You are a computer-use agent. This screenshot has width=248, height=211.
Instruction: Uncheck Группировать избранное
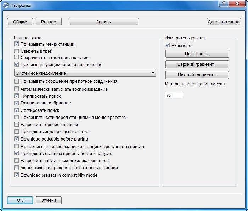pyautogui.click(x=16, y=103)
